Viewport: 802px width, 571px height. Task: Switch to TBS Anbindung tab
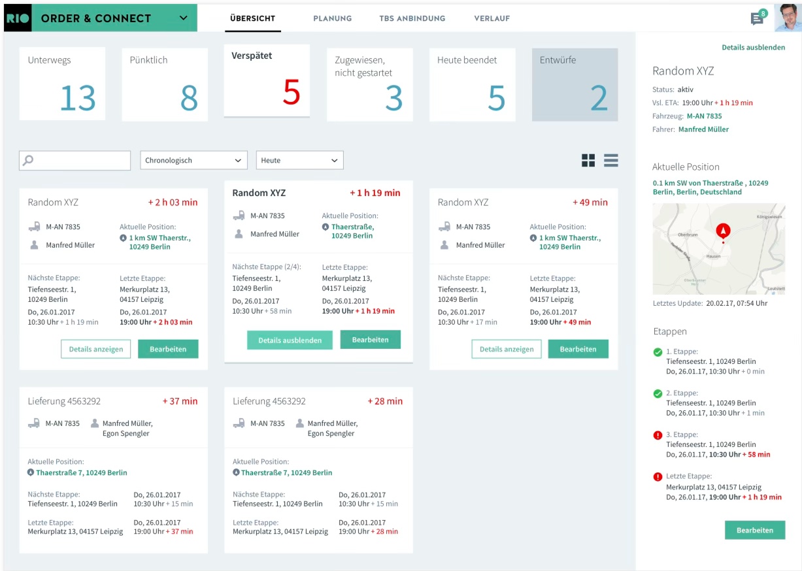pyautogui.click(x=412, y=18)
